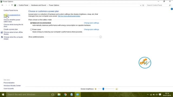Open Personalization under See also
Viewport: 173px width, 97px height.
(x=9, y=83)
